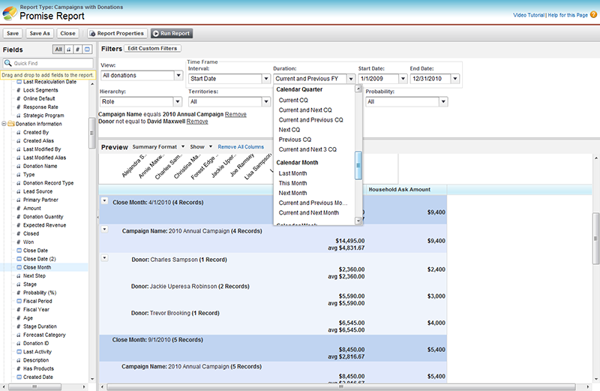Collapse the Donation Information folder
The image size is (600, 391).
tap(4, 124)
